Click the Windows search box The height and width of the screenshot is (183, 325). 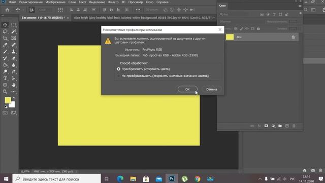(x=56, y=179)
